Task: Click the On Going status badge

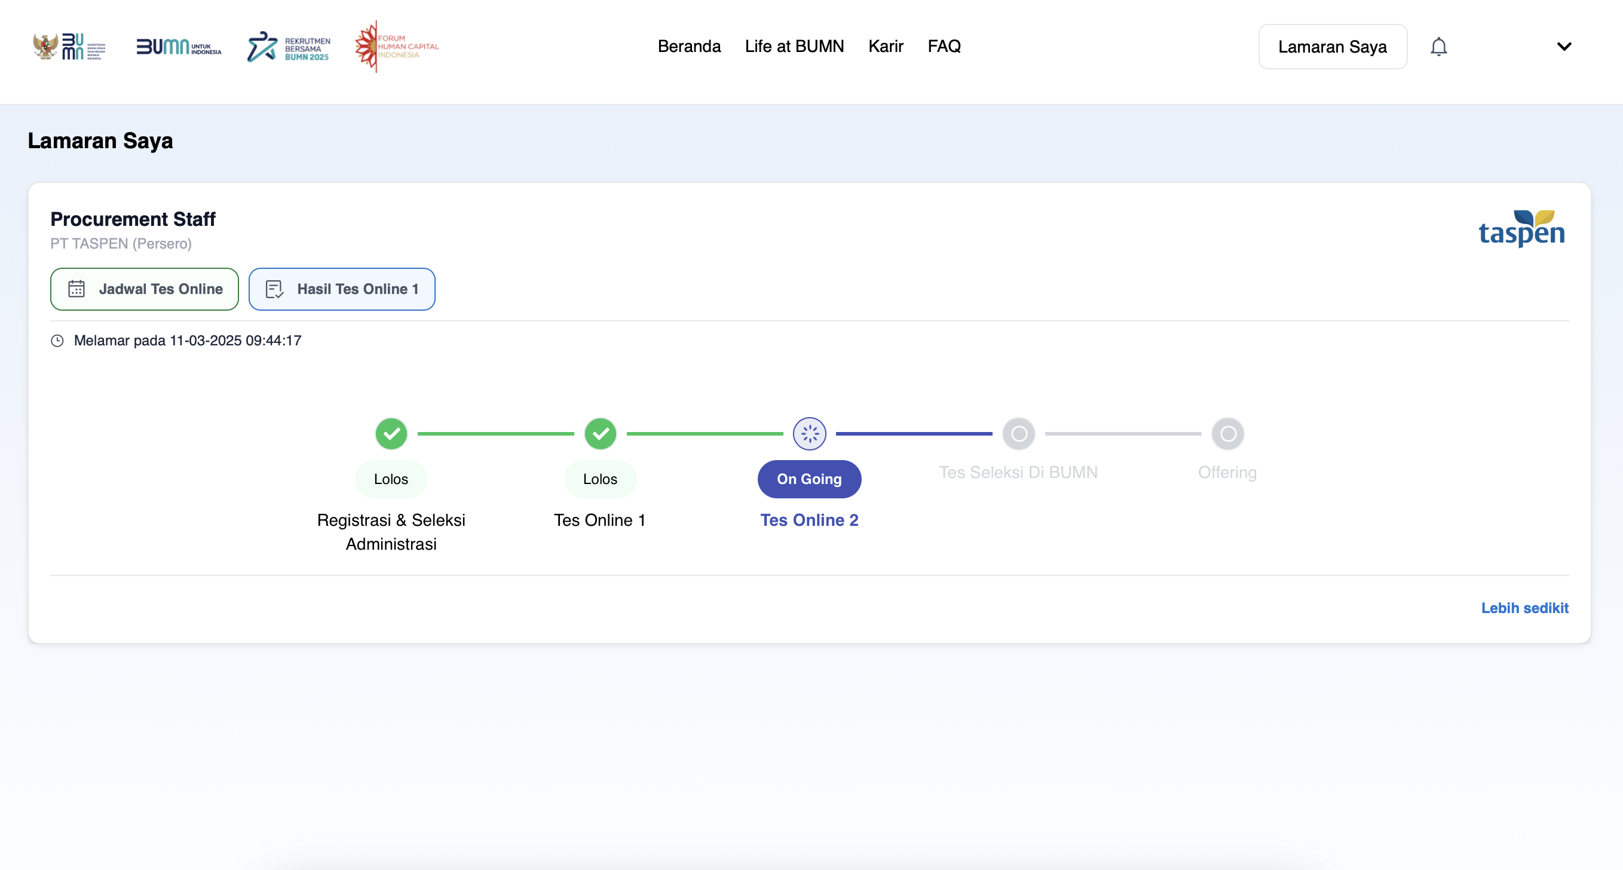Action: tap(809, 479)
